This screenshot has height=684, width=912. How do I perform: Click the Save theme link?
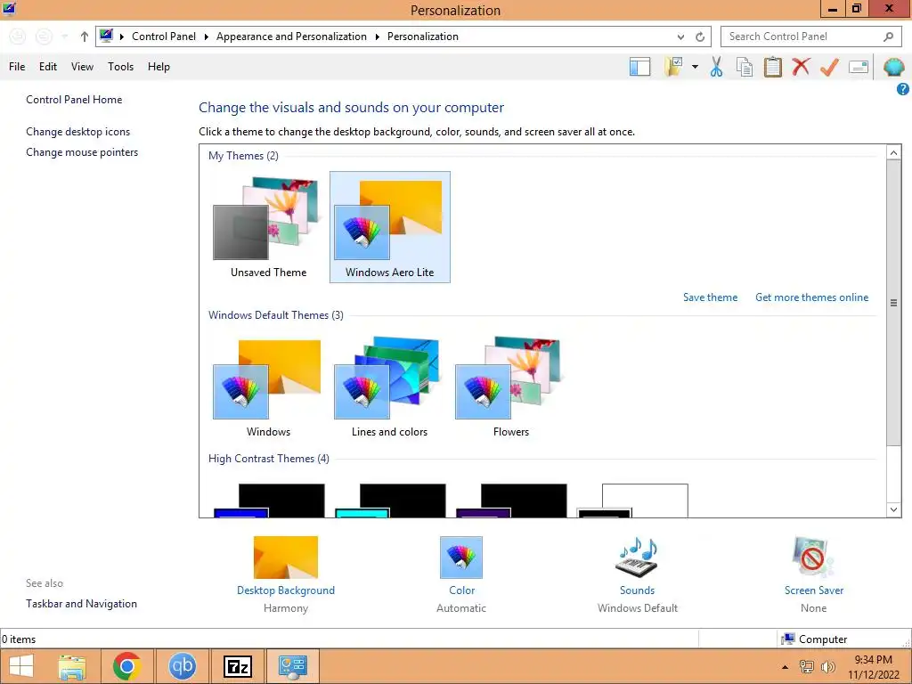click(710, 297)
